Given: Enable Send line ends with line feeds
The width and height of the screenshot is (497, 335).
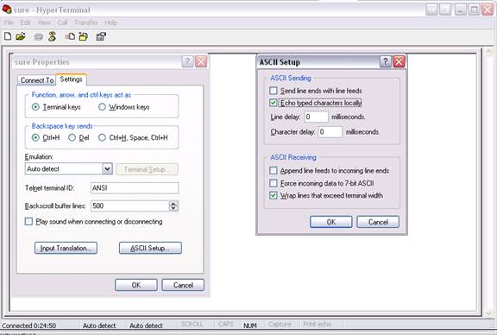Looking at the screenshot, I should coord(274,91).
